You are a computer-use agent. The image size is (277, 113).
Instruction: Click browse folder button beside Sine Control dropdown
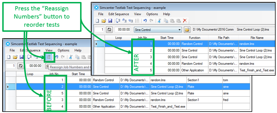point(187,30)
